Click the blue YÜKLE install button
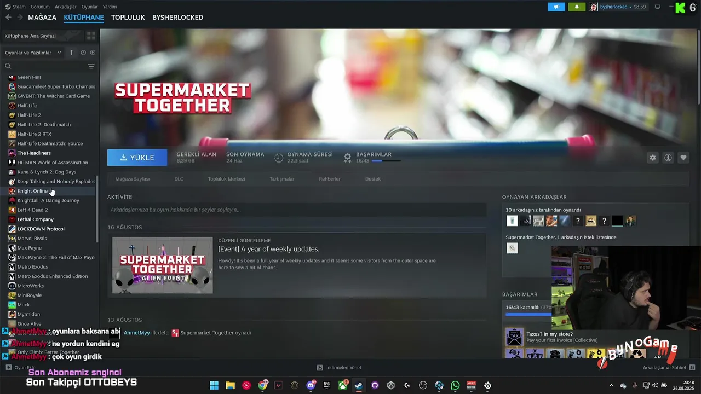Viewport: 701px width, 394px height. [137, 158]
